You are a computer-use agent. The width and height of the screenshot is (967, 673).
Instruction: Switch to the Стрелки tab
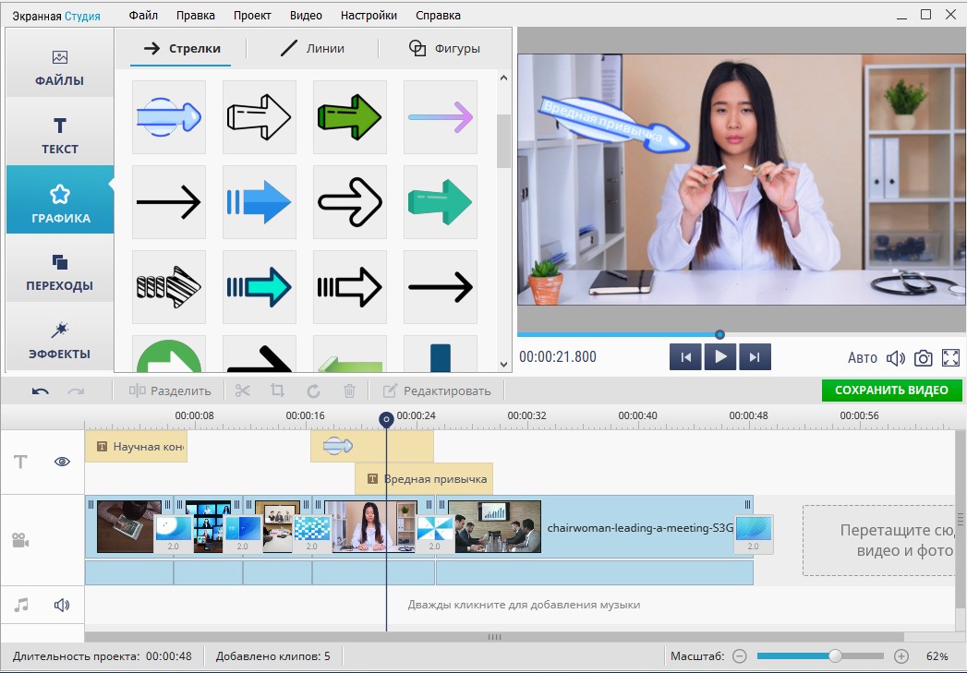coord(181,49)
